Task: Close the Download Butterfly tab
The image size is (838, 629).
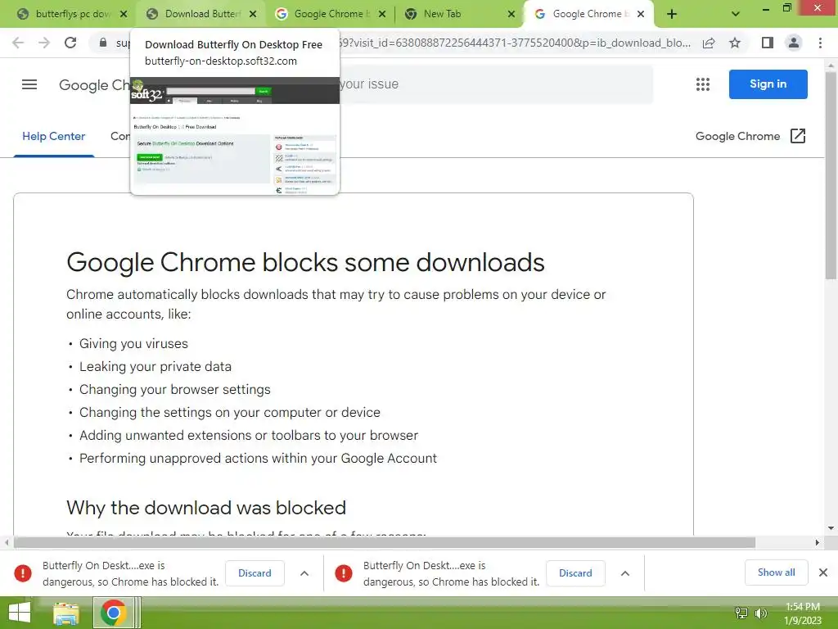Action: pyautogui.click(x=253, y=14)
